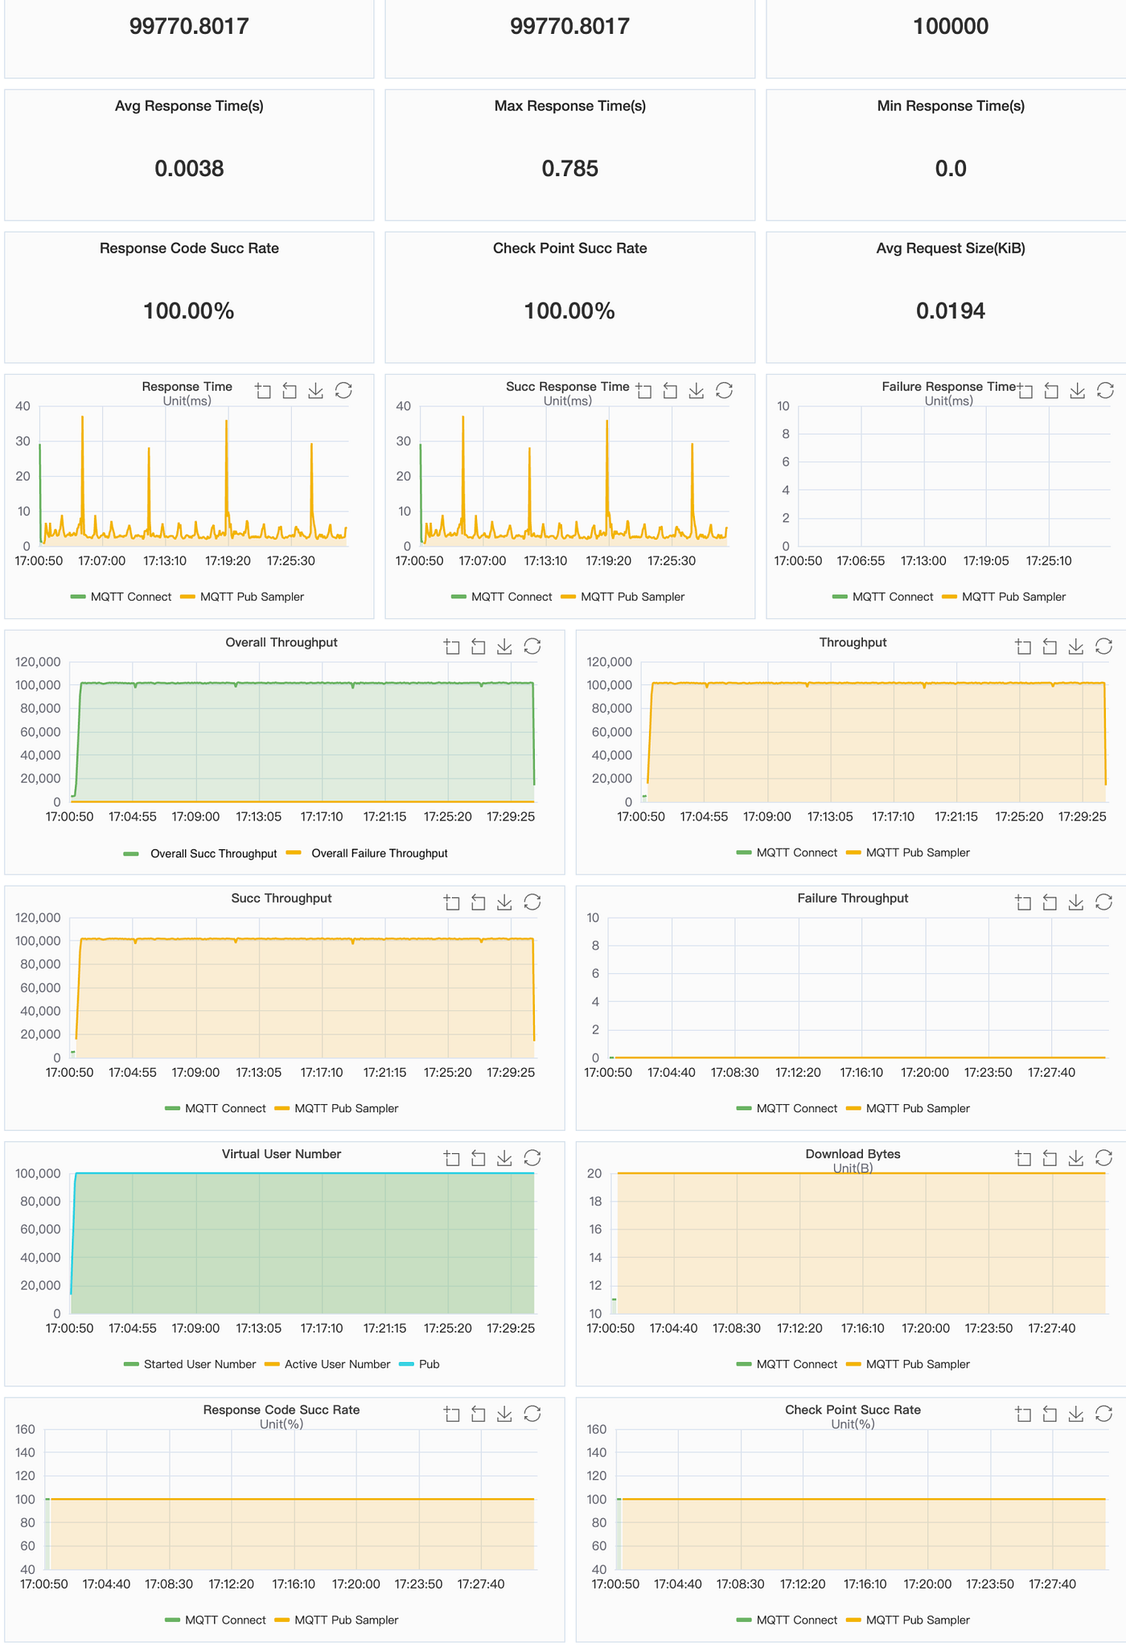Image resolution: width=1126 pixels, height=1647 pixels.
Task: Toggle MQTT Pub Sampler in Succ Throughput legend
Action: [336, 1108]
